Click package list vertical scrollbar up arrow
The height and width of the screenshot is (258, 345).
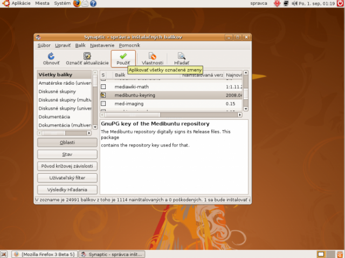coord(246,73)
